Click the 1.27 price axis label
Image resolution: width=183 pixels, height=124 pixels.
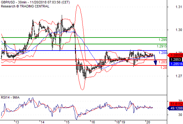coord(179,76)
